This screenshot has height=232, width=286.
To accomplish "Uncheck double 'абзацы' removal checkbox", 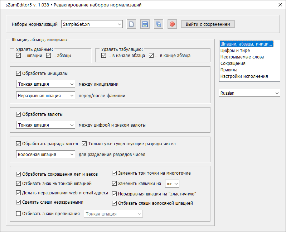I will point(49,56).
